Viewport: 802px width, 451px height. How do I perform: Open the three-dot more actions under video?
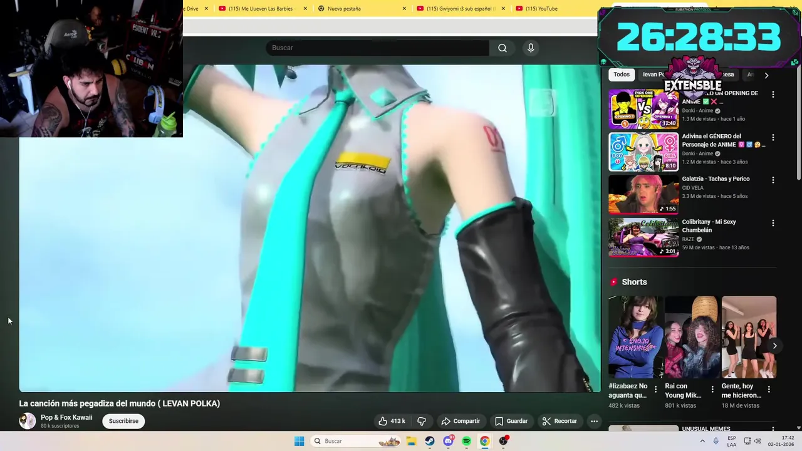(x=594, y=421)
